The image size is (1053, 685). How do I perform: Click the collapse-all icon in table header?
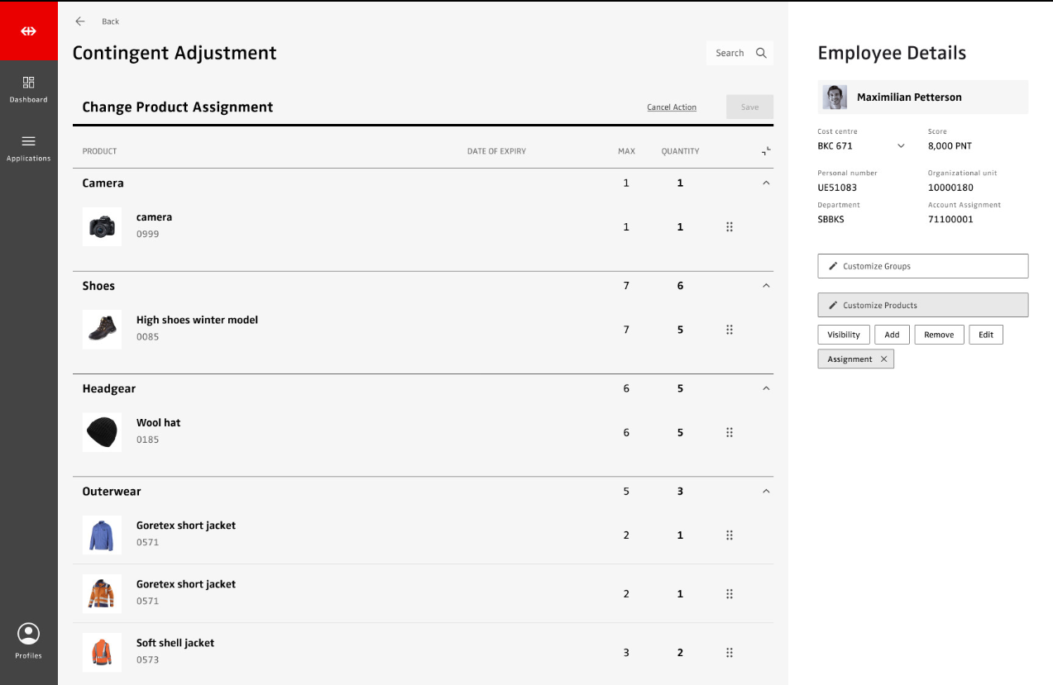pyautogui.click(x=766, y=151)
